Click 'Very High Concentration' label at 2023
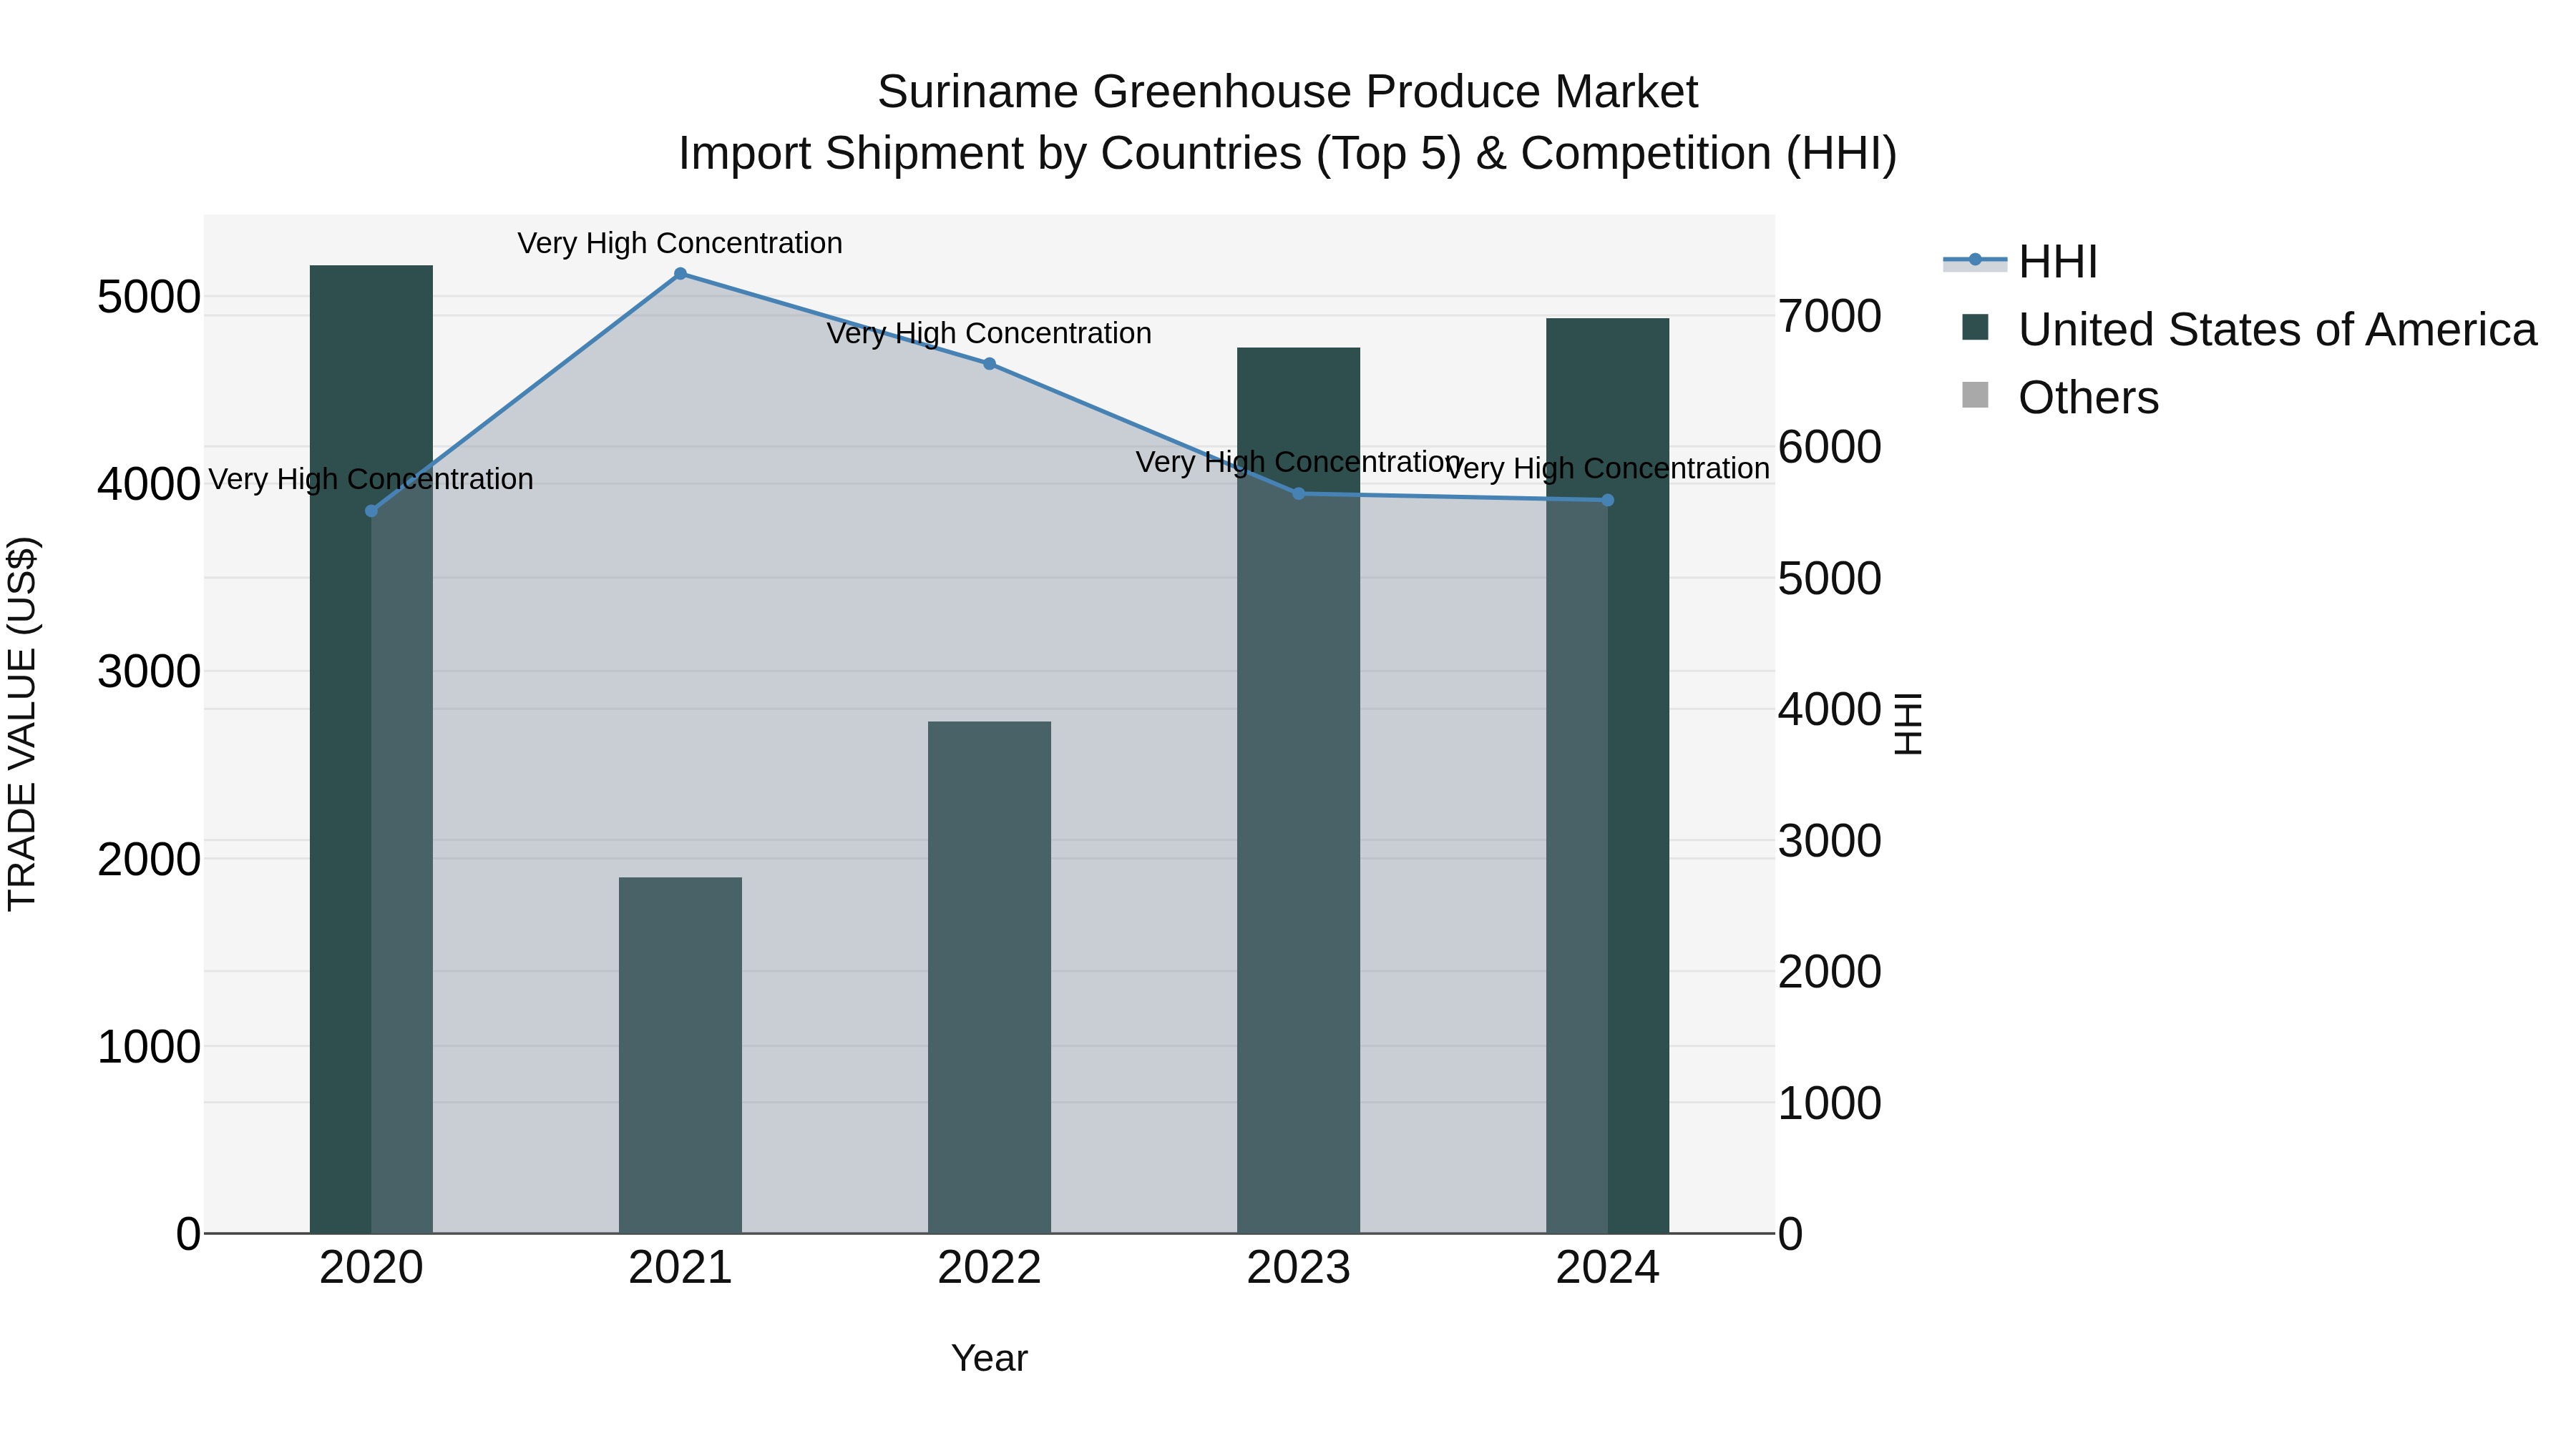Viewport: 2576px width, 1448px height. click(x=1298, y=463)
